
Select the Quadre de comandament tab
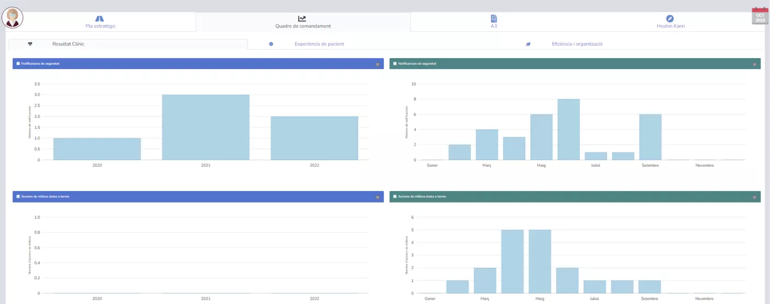click(303, 21)
